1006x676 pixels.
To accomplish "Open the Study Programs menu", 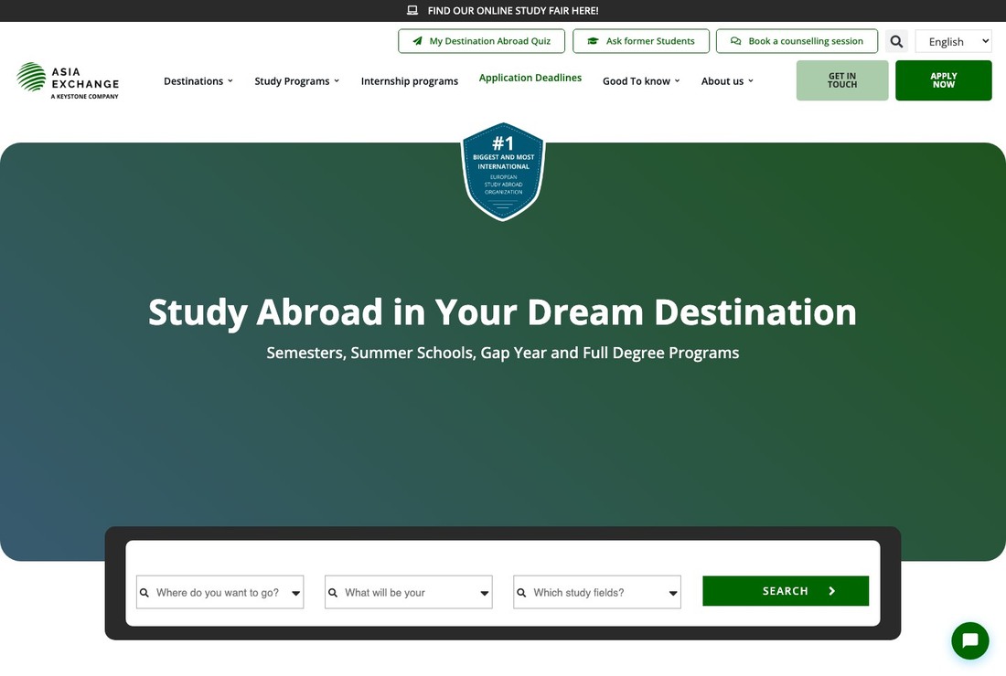I will point(296,81).
